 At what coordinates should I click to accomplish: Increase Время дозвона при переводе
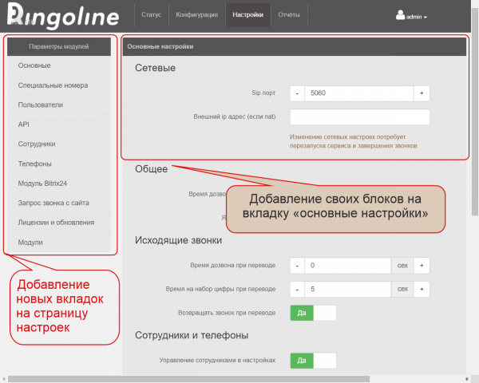422,265
